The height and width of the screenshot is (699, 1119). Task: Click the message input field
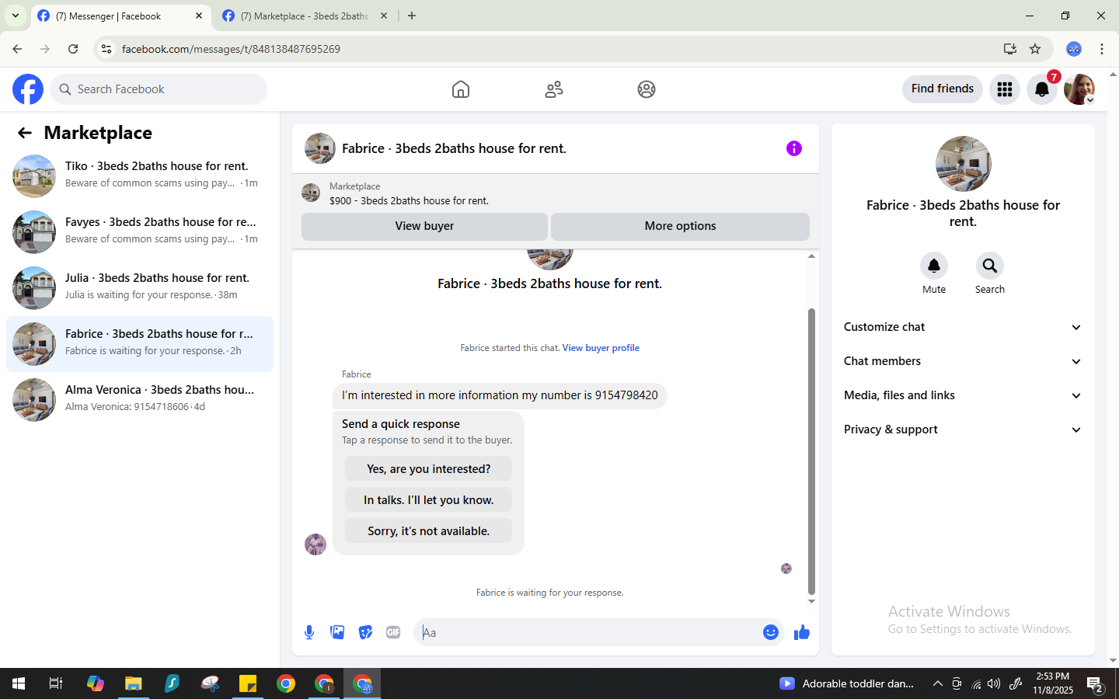[588, 632]
